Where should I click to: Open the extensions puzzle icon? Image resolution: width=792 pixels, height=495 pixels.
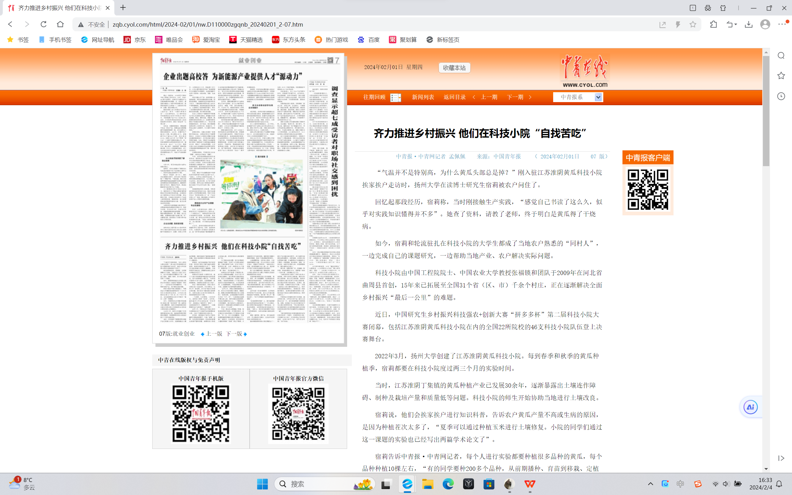coord(713,24)
